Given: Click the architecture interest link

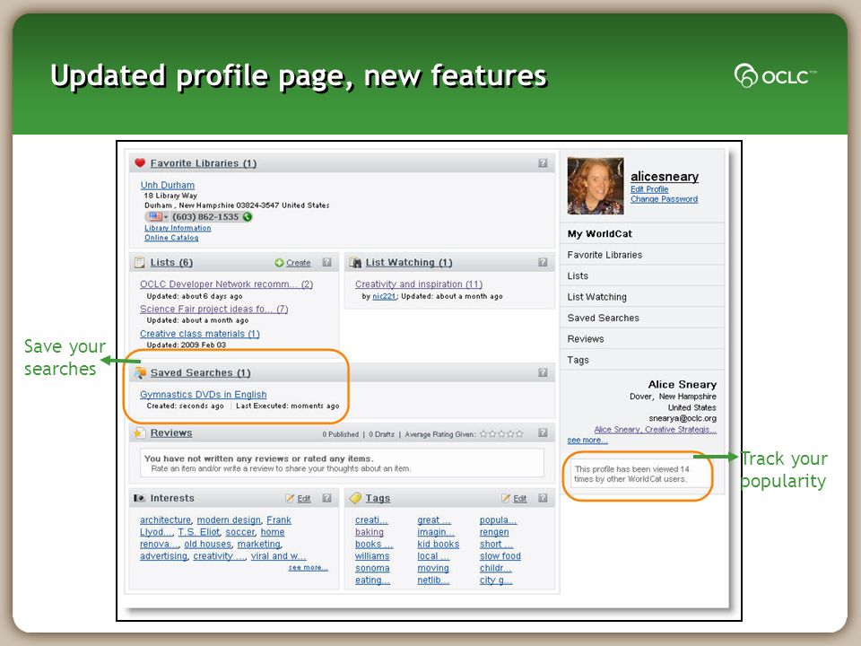Looking at the screenshot, I should 165,519.
